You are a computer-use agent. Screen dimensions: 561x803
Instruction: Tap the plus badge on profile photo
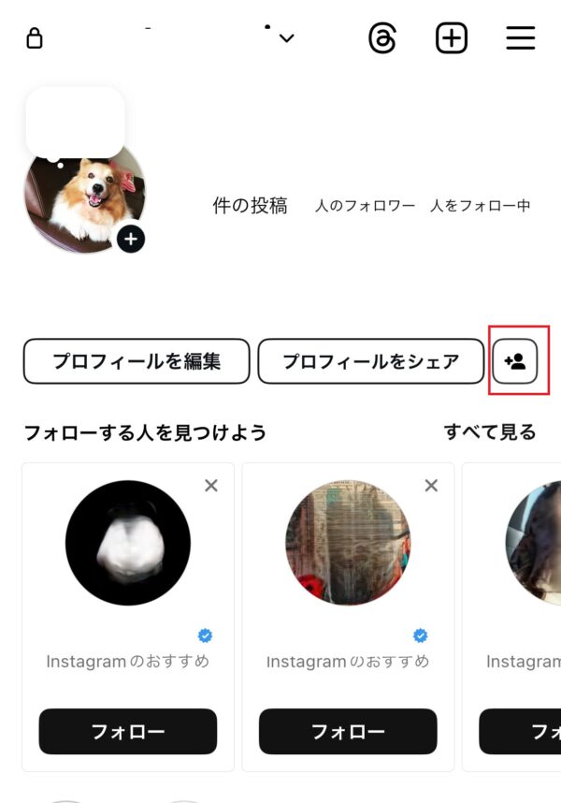[x=131, y=240]
